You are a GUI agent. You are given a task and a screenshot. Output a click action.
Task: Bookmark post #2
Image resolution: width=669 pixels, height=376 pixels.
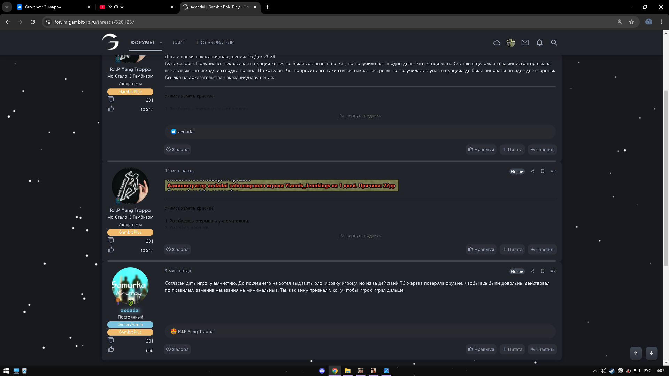[543, 171]
